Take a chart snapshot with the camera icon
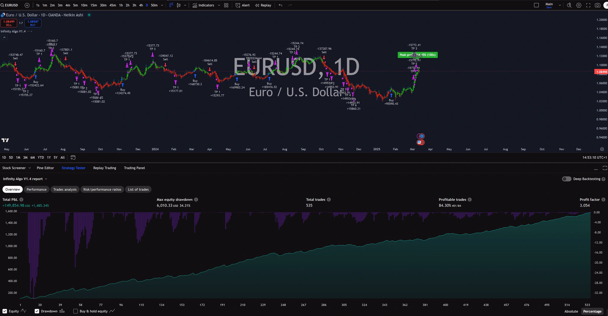Screen dimensions: 608x316 coord(598,5)
